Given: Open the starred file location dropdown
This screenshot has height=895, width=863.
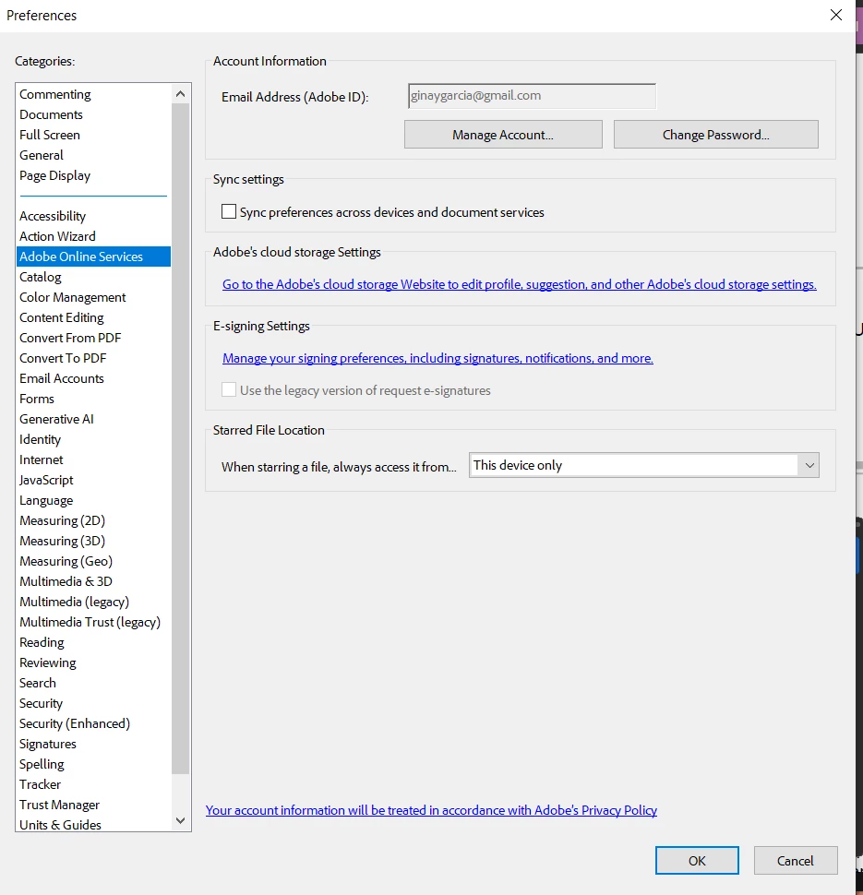Looking at the screenshot, I should [x=643, y=465].
